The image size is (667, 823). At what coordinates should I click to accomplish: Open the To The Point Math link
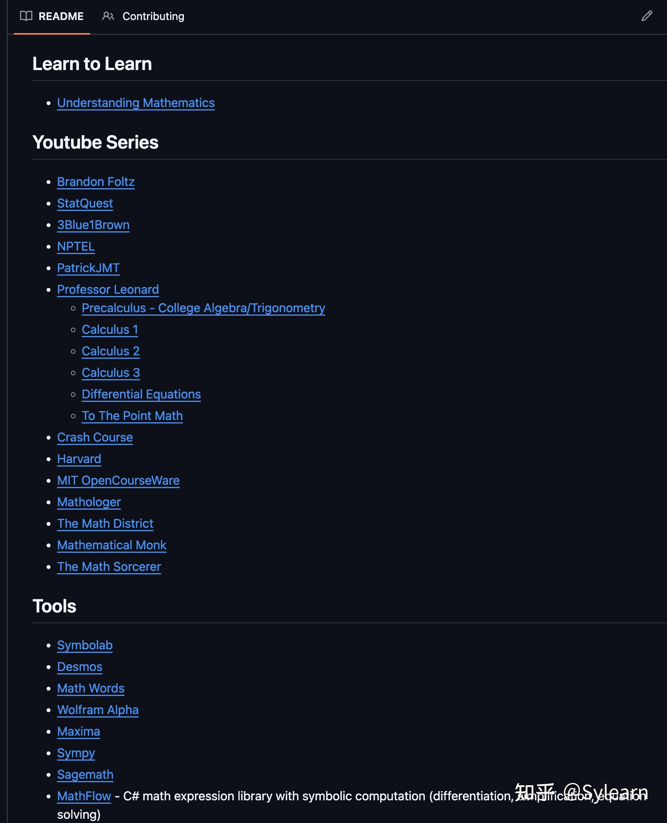(x=132, y=416)
